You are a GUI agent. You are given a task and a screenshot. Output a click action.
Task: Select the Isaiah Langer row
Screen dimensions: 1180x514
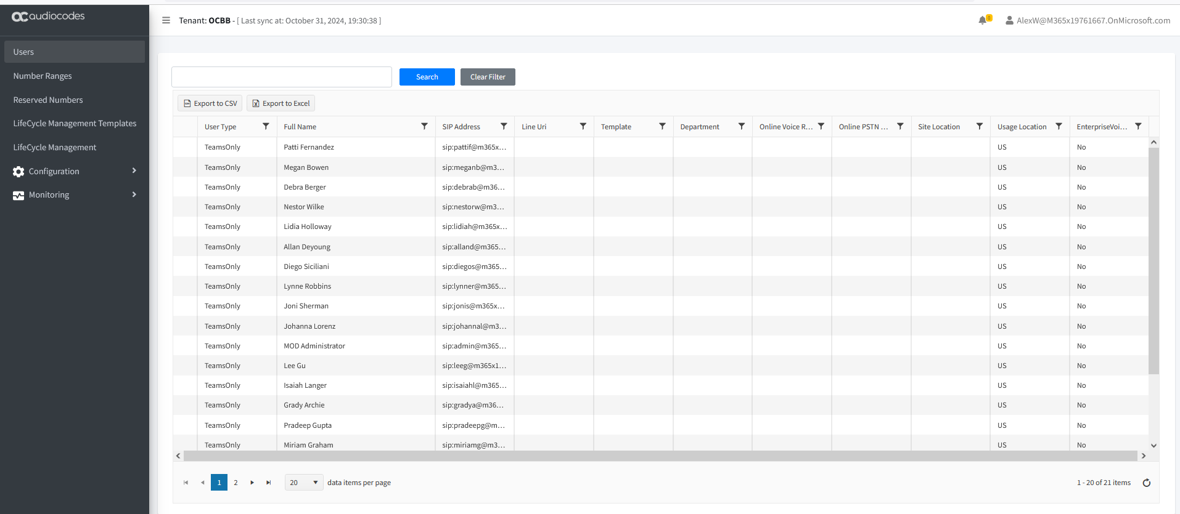660,385
